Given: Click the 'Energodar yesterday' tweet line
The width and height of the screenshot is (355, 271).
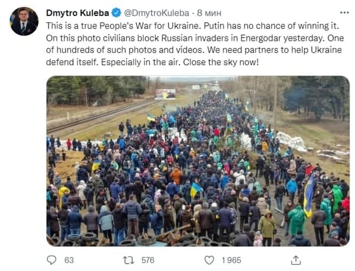Looking at the screenshot, I should click(195, 38).
